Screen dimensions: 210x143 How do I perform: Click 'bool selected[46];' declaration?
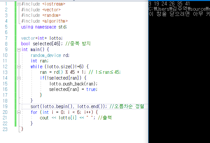pyautogui.click(x=42, y=44)
